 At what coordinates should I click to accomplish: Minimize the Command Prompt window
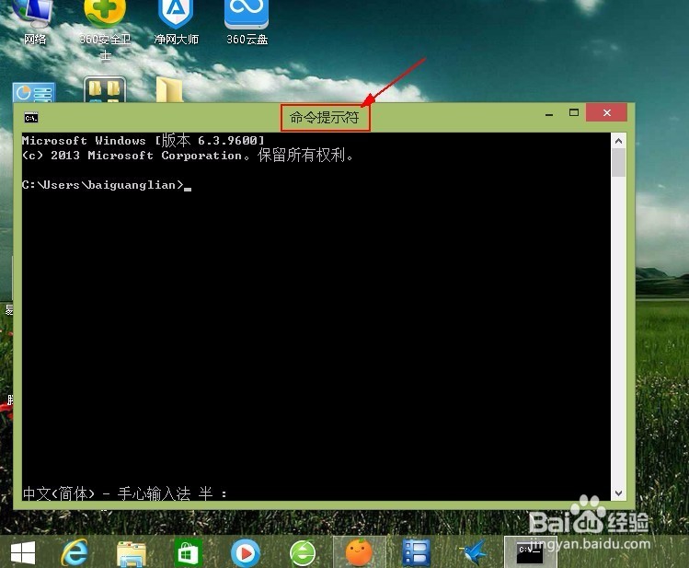(x=549, y=113)
